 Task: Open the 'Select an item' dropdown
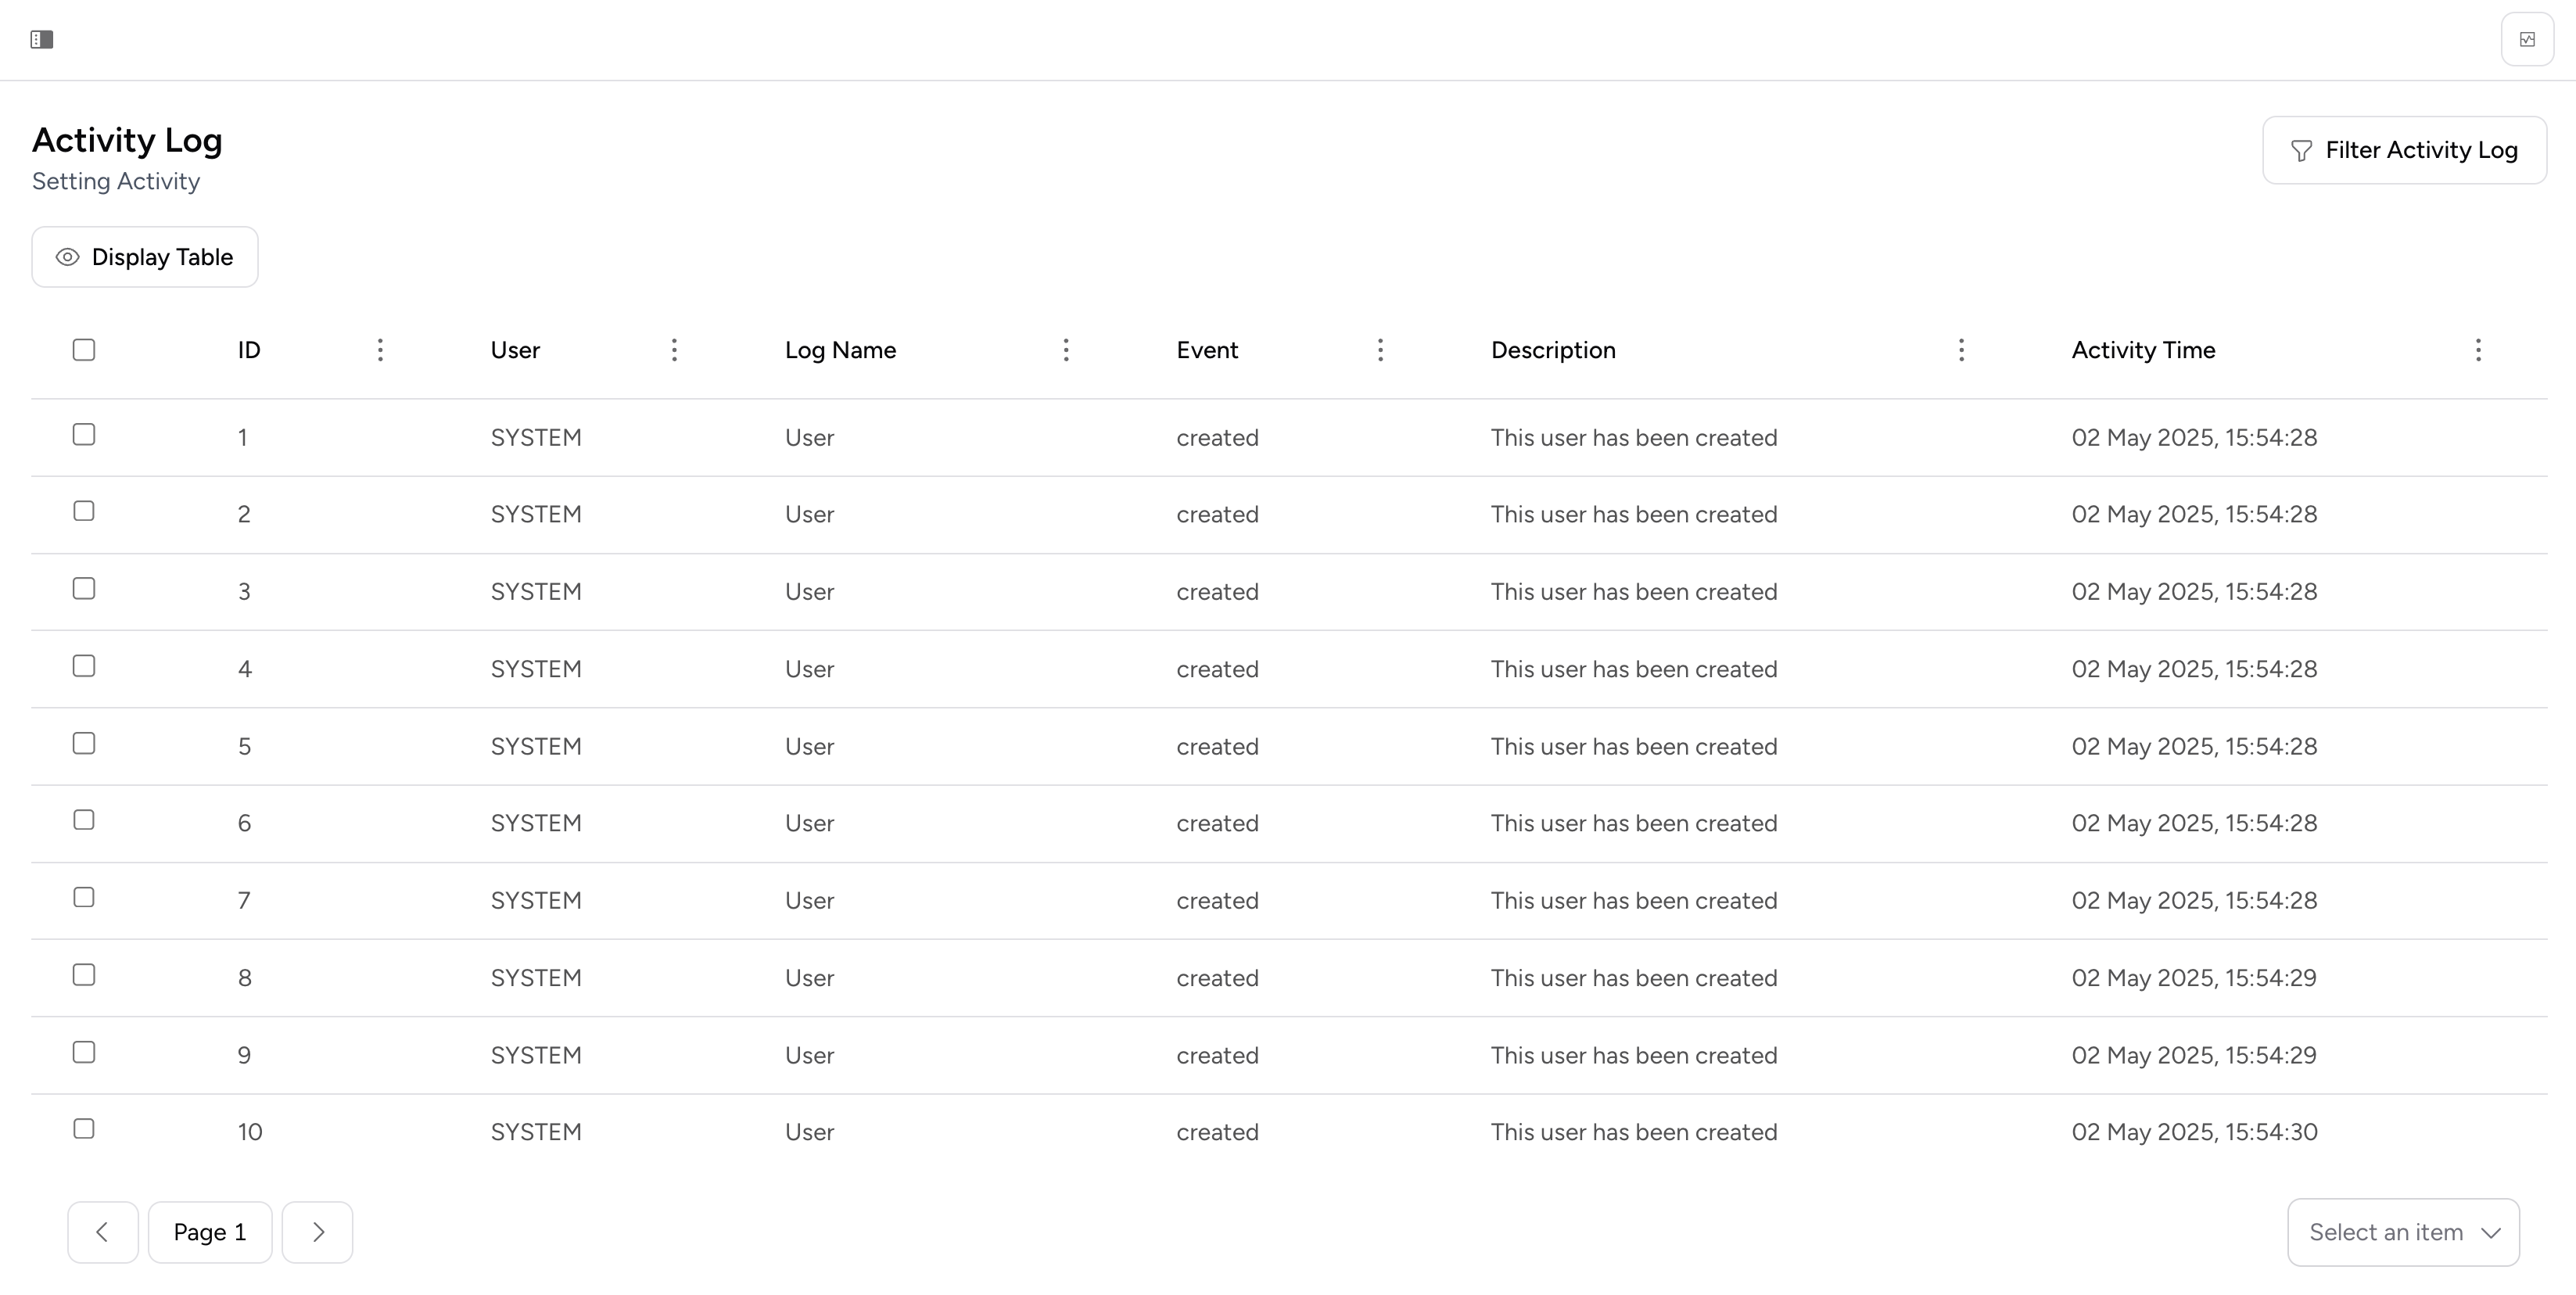pos(2403,1232)
